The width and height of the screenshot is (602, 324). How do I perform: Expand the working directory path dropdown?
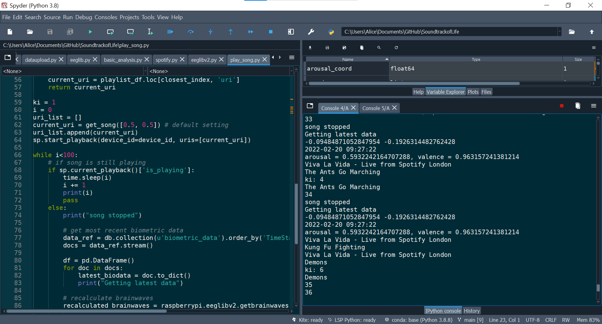click(559, 32)
